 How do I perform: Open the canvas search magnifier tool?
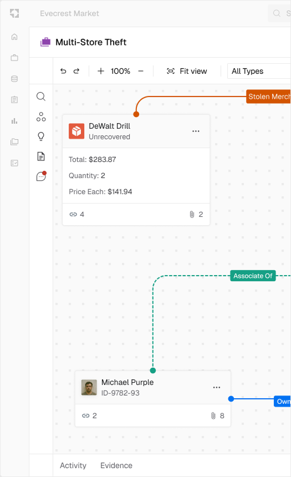(41, 97)
